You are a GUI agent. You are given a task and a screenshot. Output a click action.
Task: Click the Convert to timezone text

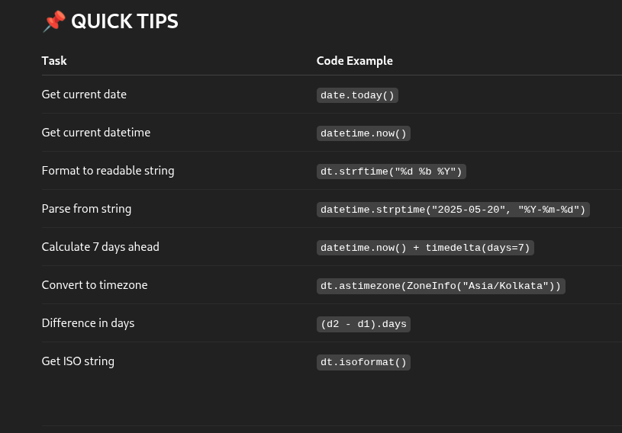pos(95,285)
